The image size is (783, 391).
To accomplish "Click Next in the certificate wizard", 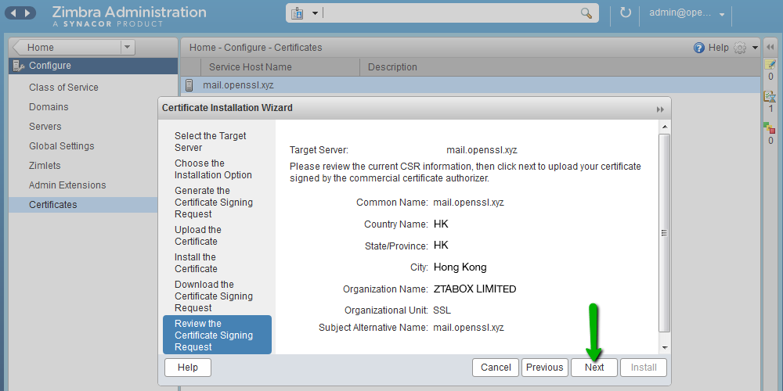I will [x=594, y=368].
